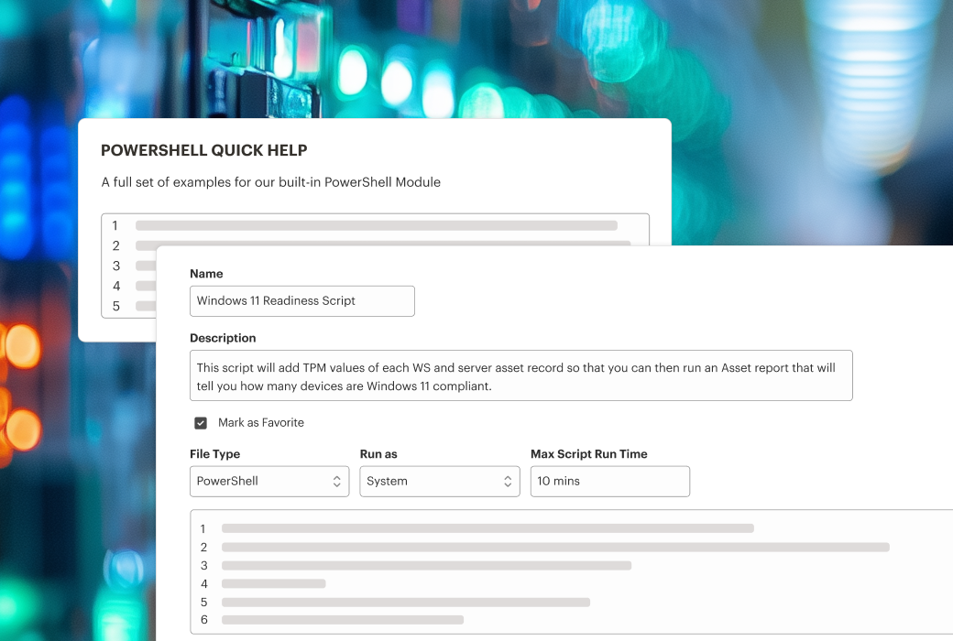
Task: Expand the Run as dropdown showing System
Action: point(439,482)
